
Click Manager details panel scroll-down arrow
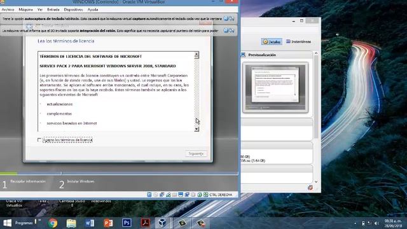pyautogui.click(x=316, y=182)
